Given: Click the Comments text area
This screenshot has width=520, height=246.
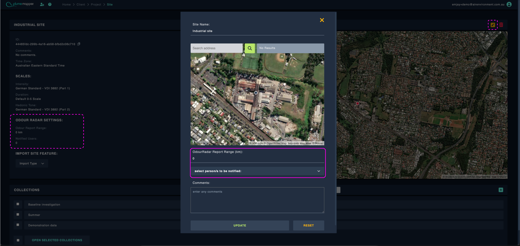Looking at the screenshot, I should (x=257, y=200).
